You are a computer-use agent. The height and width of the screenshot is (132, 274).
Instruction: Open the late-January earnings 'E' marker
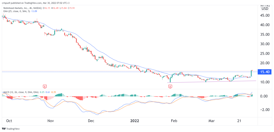tap(170, 86)
